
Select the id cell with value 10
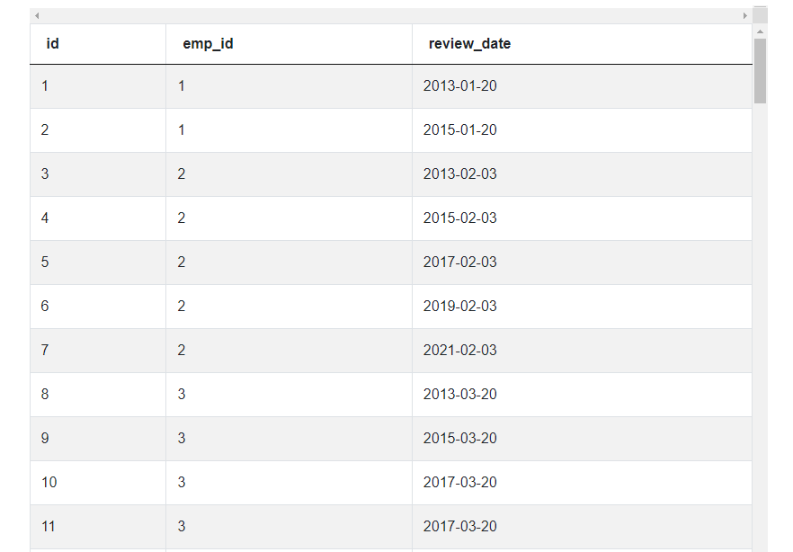98,482
